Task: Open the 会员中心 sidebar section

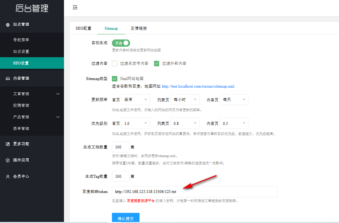Action: (x=32, y=176)
